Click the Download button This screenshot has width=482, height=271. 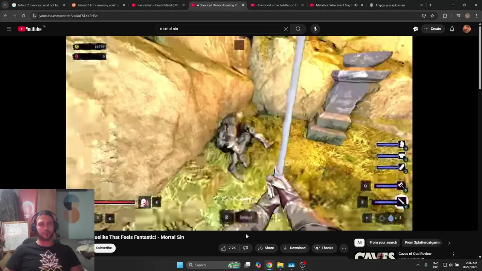tap(294, 248)
